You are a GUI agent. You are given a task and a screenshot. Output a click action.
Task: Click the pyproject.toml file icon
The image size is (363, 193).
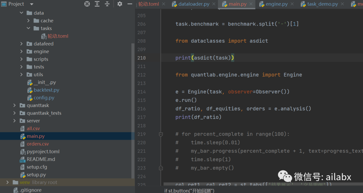[x=23, y=152]
